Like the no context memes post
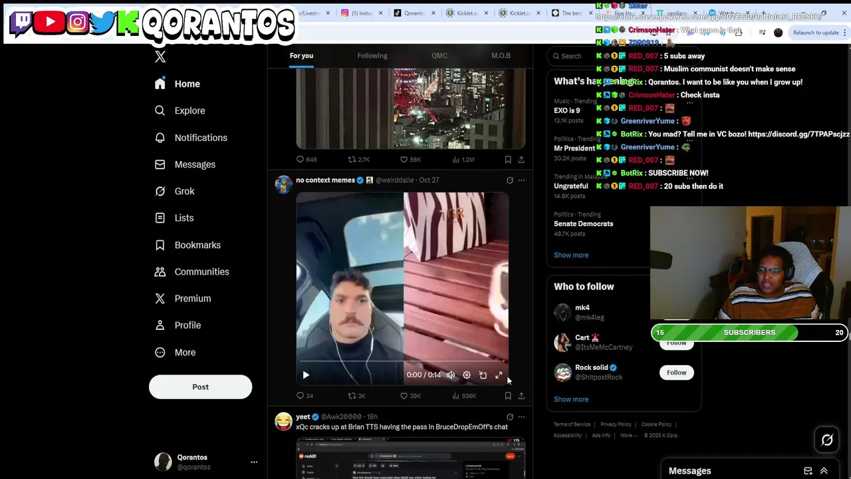Viewport: 851px width, 479px height. click(410, 396)
